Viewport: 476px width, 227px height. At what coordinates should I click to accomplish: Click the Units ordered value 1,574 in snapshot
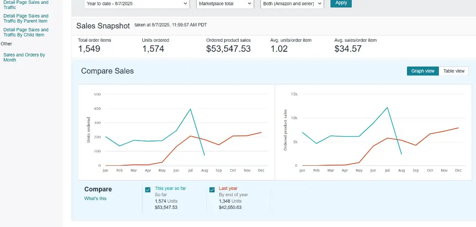(153, 49)
